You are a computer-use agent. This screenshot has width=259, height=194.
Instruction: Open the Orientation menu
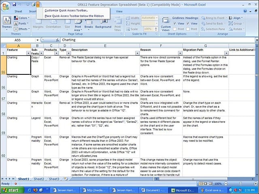point(53,24)
